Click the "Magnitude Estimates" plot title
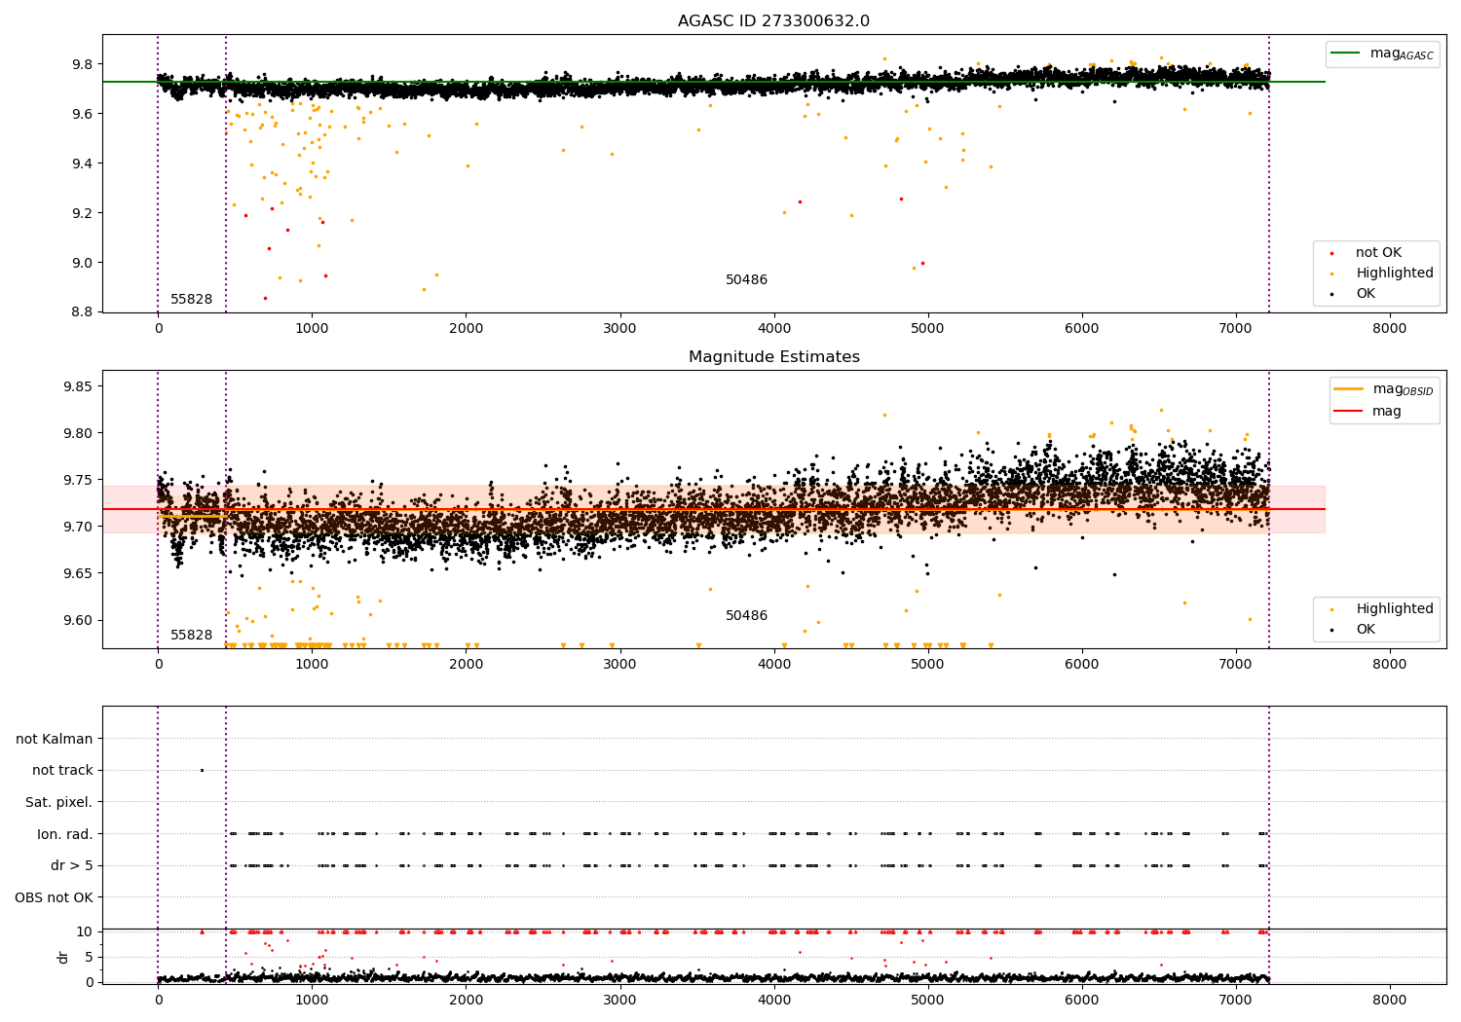This screenshot has height=1022, width=1461. pos(774,357)
